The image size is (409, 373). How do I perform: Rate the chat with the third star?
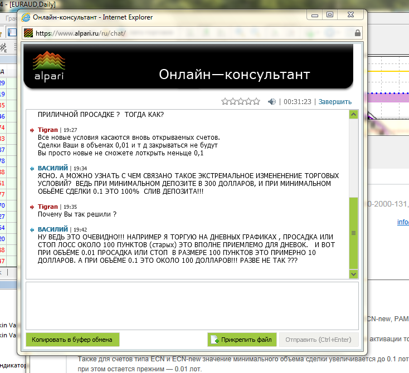[x=241, y=101]
